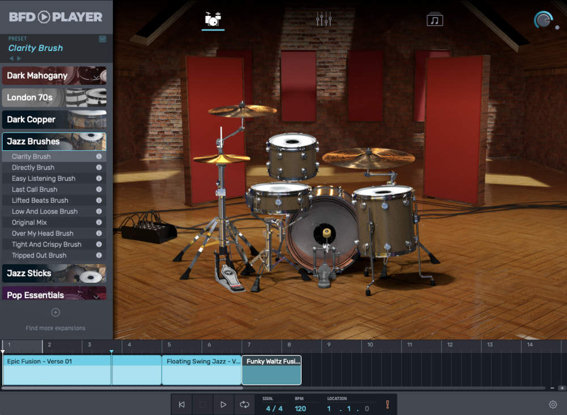Click the BPM value showing 120
This screenshot has height=415, width=567.
point(301,407)
